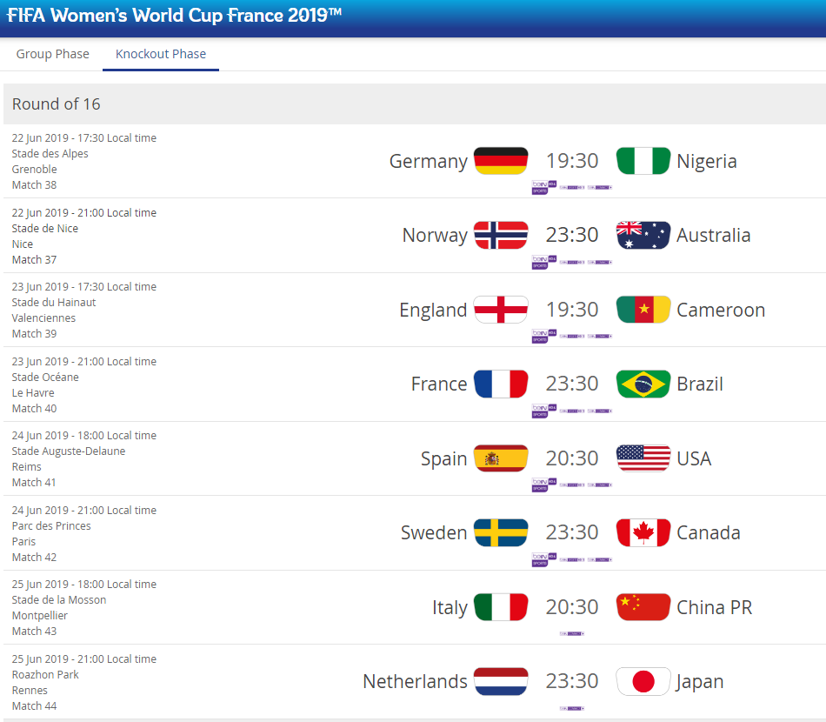Select the Norway flag icon

coord(501,235)
